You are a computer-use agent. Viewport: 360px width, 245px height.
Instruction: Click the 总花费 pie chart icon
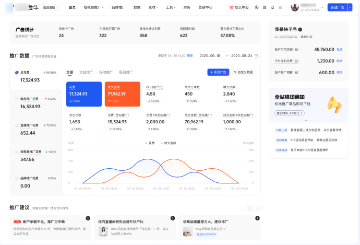pos(17,73)
